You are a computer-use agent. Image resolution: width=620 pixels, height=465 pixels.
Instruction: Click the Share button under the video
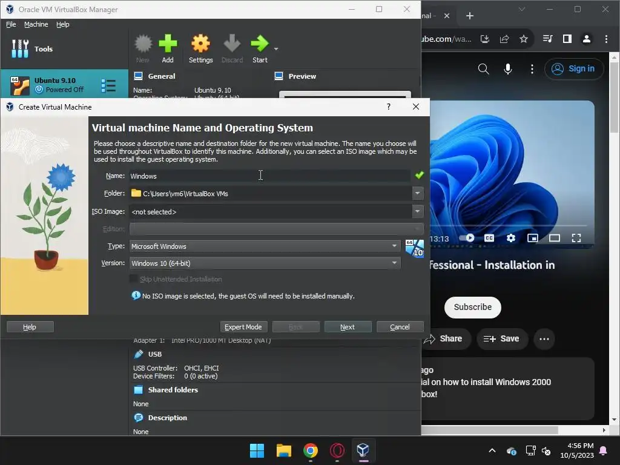446,338
